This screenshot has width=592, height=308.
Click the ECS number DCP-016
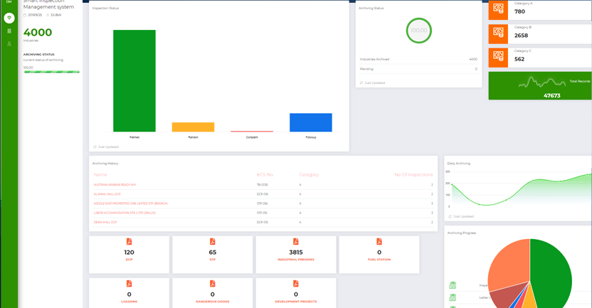pyautogui.click(x=263, y=194)
